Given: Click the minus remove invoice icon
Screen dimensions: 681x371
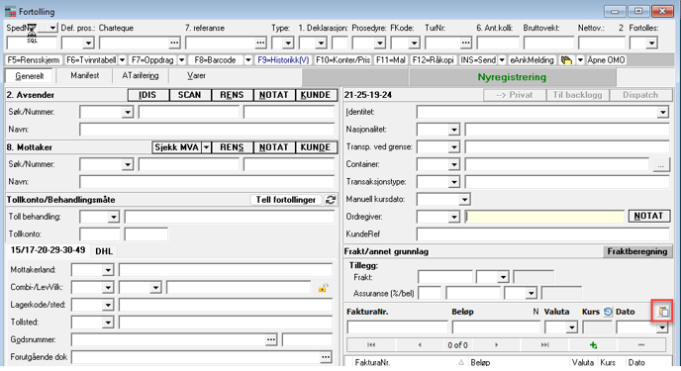Looking at the screenshot, I should (641, 345).
